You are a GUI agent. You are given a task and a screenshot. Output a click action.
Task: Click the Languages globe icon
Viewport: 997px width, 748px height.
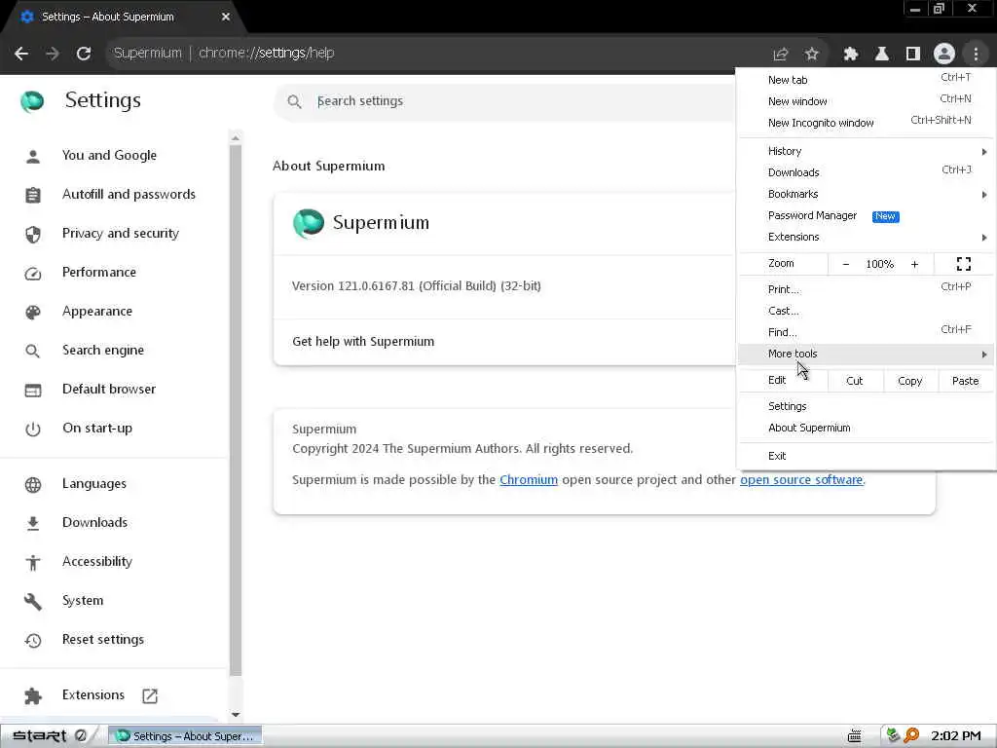tap(33, 485)
